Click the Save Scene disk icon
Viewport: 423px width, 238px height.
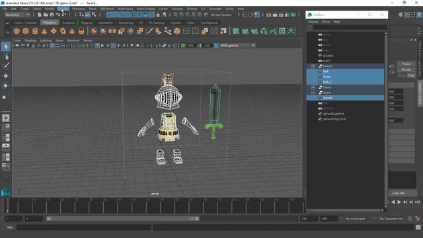coord(52,15)
